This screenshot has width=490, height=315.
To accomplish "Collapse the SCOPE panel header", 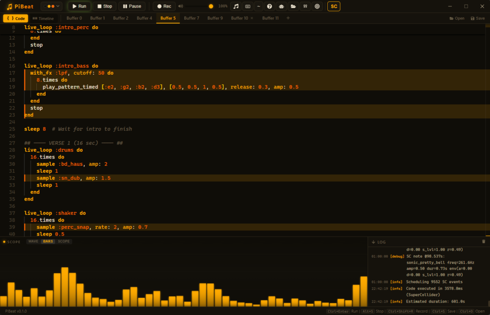I will 11,242.
